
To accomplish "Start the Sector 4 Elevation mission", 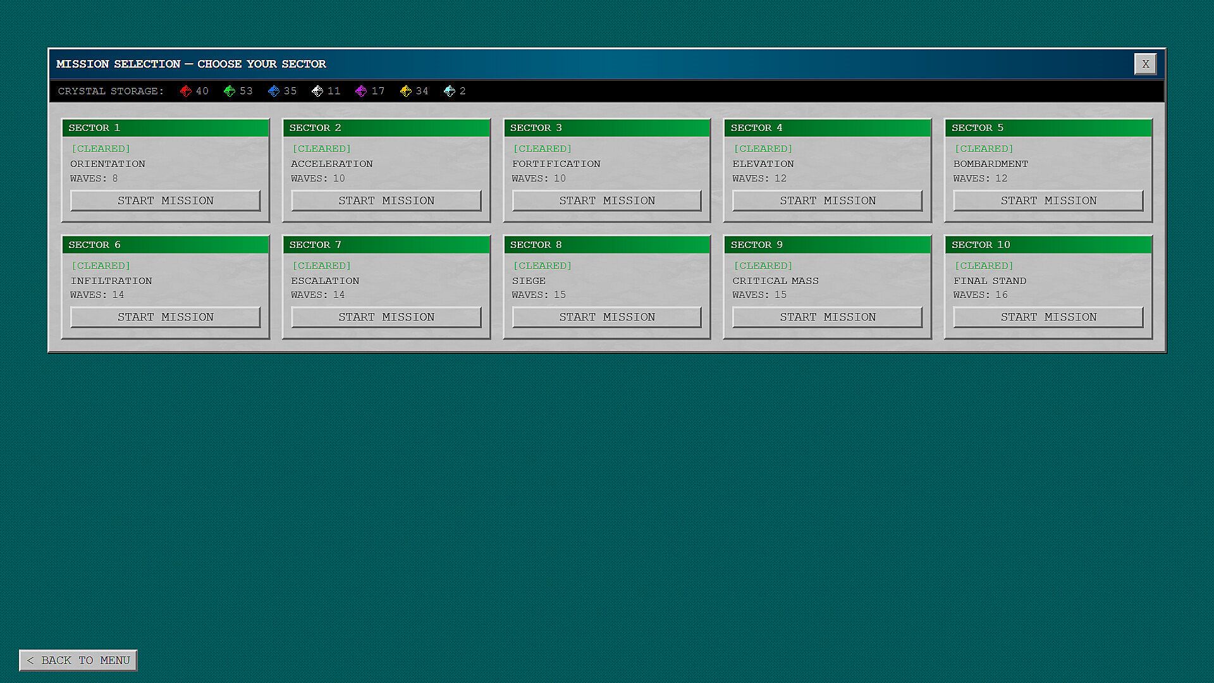I will coord(827,200).
